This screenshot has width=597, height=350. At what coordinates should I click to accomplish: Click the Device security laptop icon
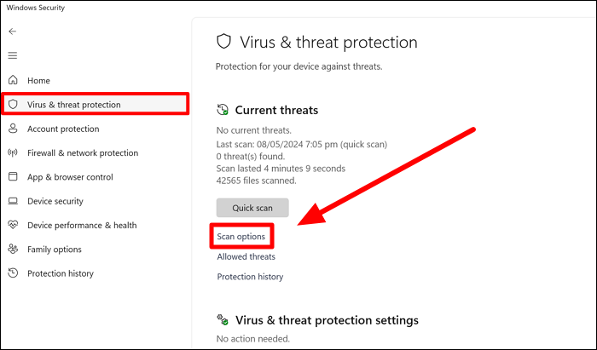[13, 202]
